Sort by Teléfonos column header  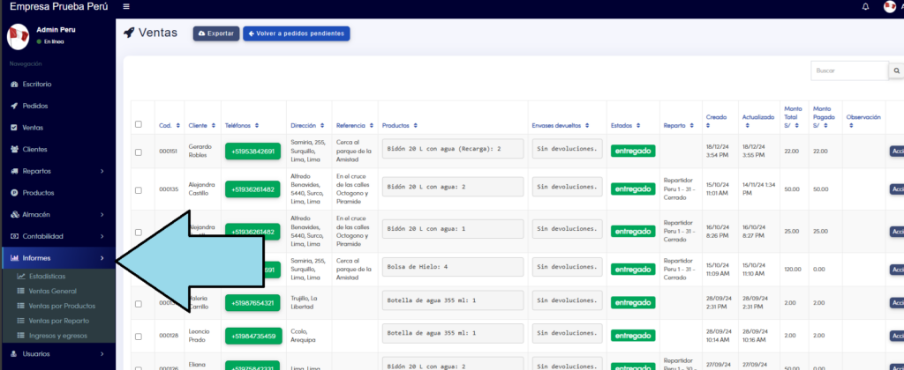pos(242,125)
